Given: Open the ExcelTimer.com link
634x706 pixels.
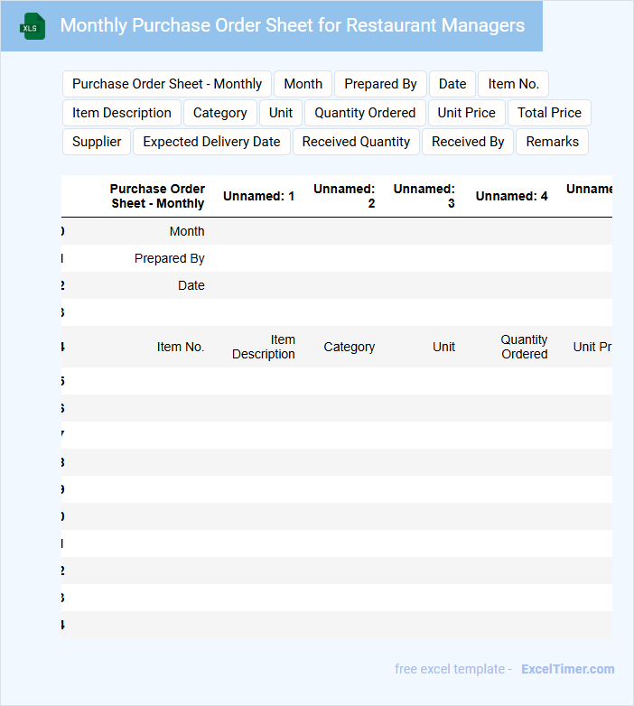Looking at the screenshot, I should [568, 669].
